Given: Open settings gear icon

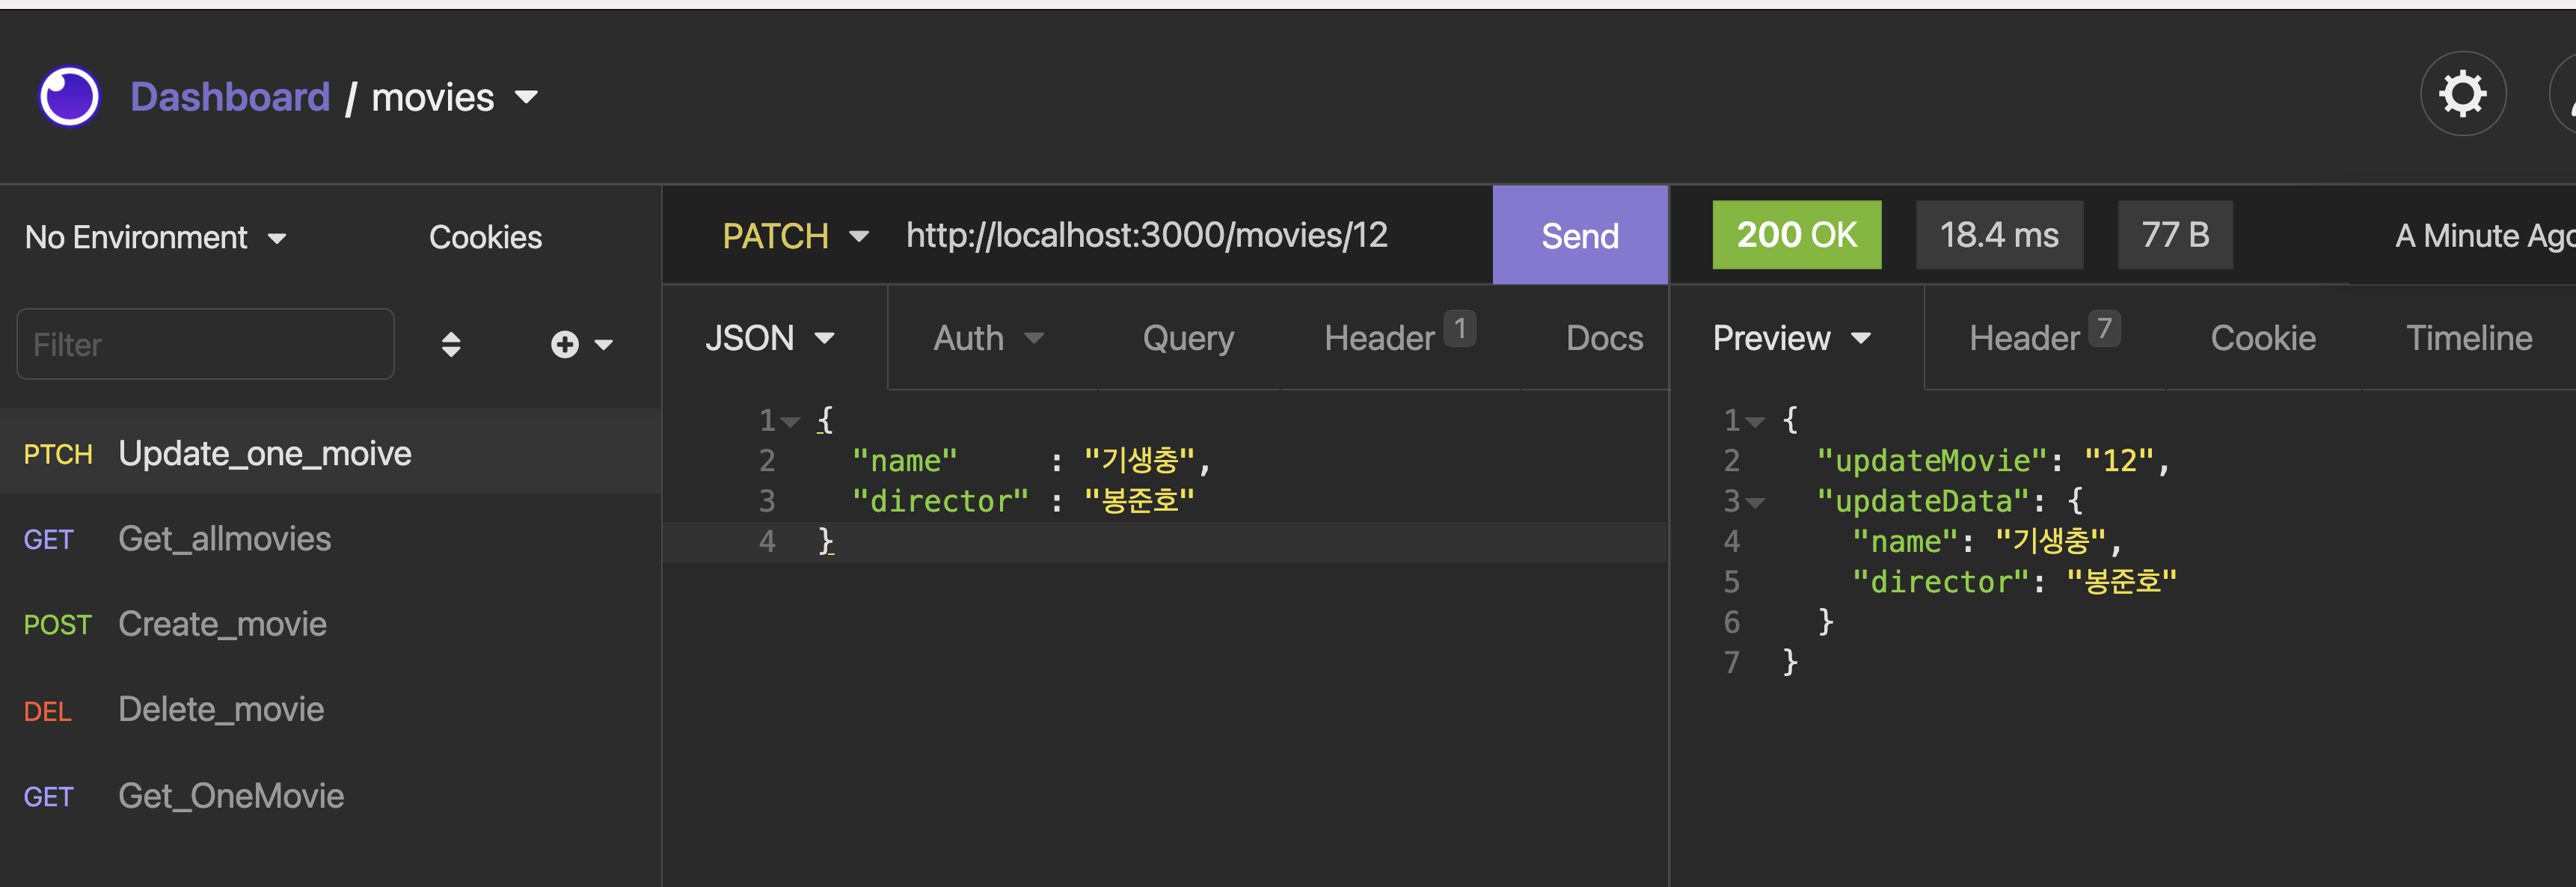Looking at the screenshot, I should coord(2462,95).
